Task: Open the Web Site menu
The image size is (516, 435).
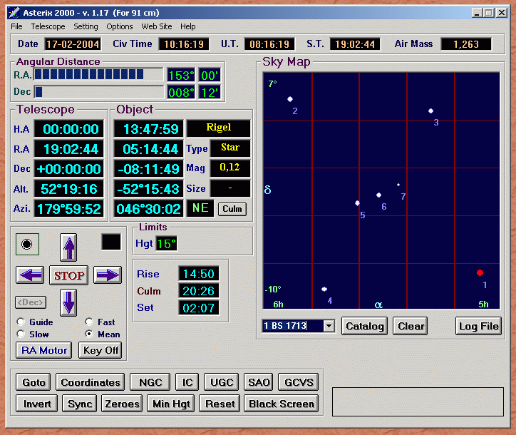Action: (157, 26)
